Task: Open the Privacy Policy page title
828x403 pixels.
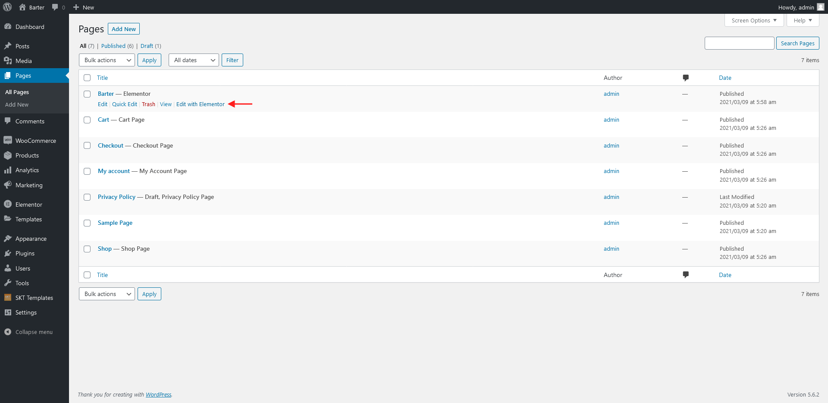Action: coord(116,197)
